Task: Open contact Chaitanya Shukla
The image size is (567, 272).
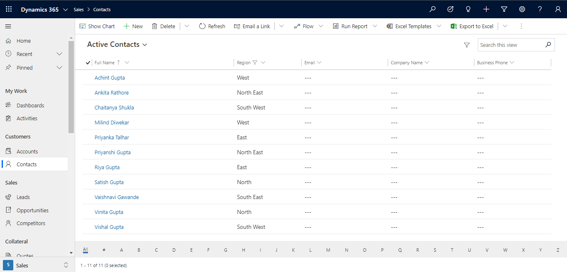Action: (x=114, y=107)
